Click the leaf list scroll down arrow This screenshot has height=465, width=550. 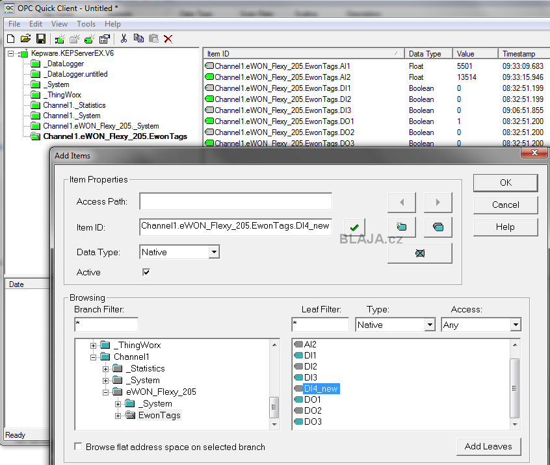click(x=515, y=424)
